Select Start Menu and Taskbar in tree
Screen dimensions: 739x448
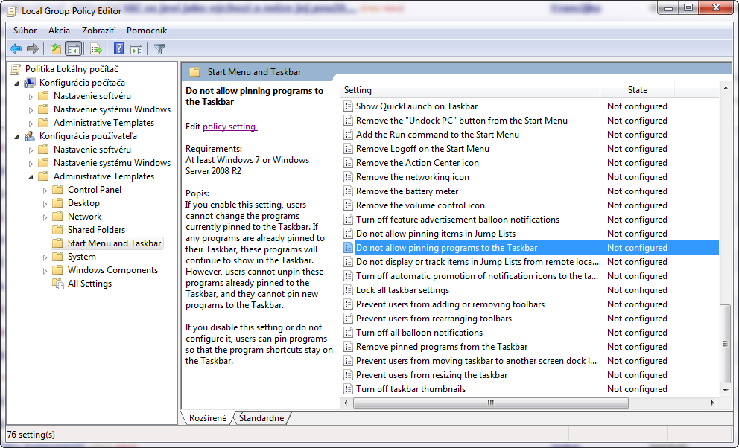pyautogui.click(x=114, y=243)
